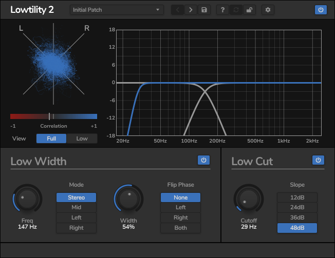Disable the Low Cut section power button
The image size is (335, 258).
[x=318, y=161]
